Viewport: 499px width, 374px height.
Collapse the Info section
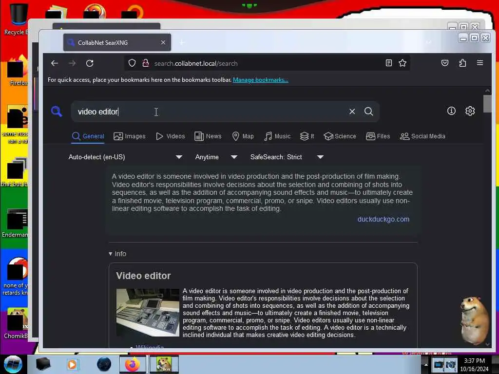pyautogui.click(x=117, y=254)
